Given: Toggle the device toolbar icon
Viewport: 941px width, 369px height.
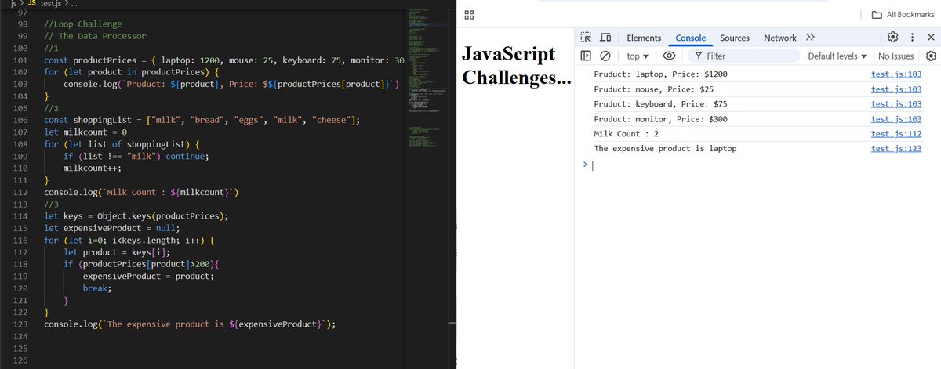Looking at the screenshot, I should click(x=605, y=37).
